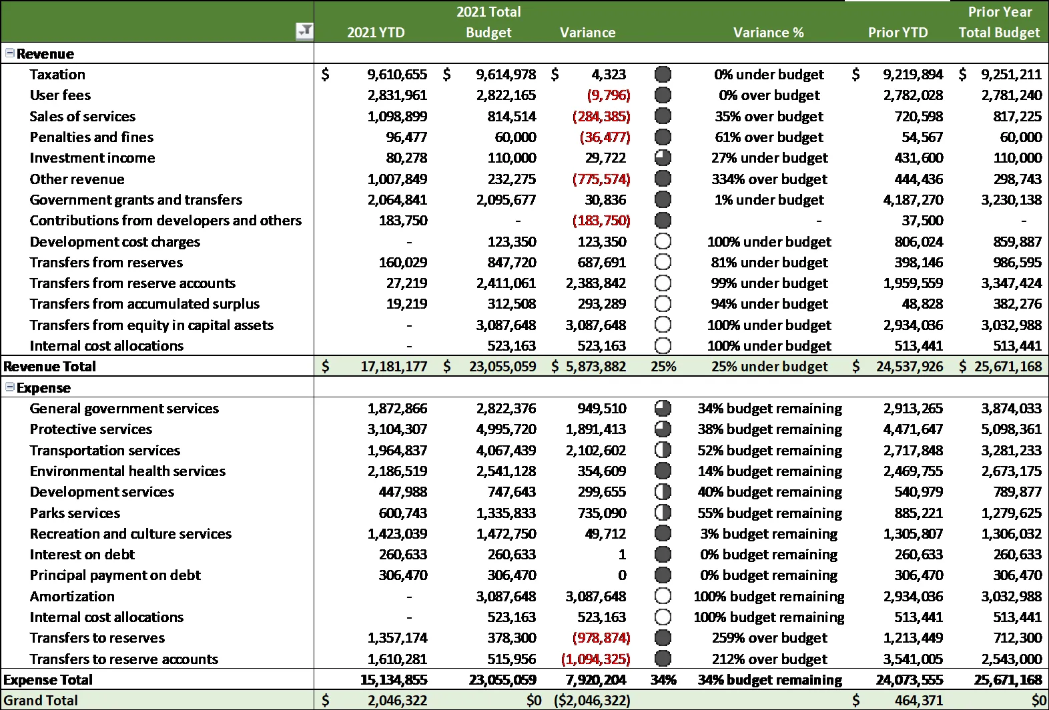Select the Variance column header

587,32
